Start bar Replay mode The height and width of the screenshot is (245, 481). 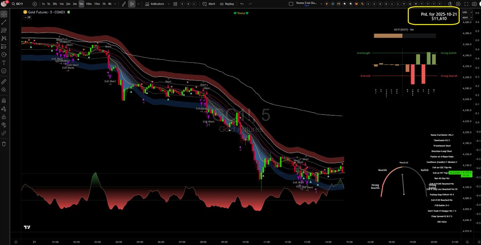click(x=227, y=4)
